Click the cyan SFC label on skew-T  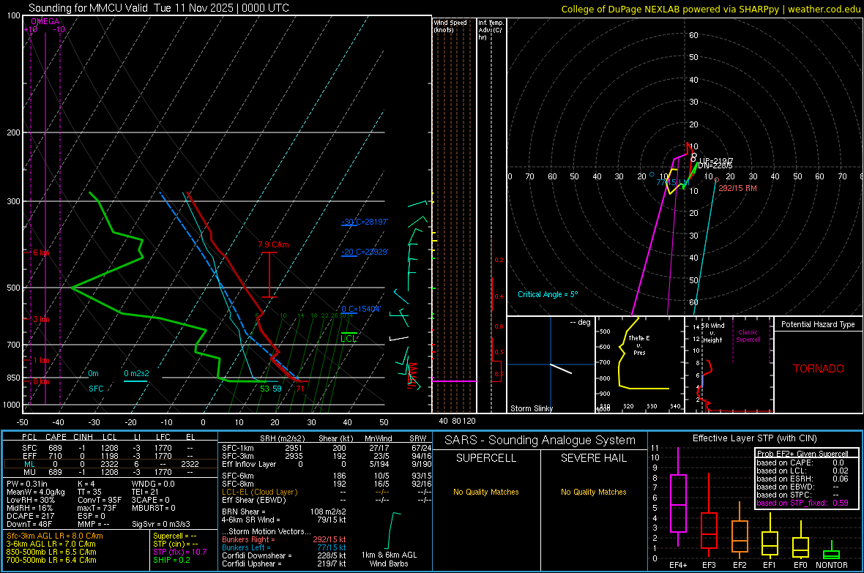coord(96,389)
